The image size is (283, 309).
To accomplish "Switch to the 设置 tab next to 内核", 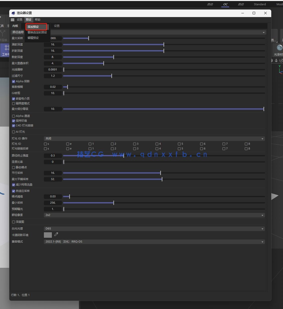I will pos(57,26).
